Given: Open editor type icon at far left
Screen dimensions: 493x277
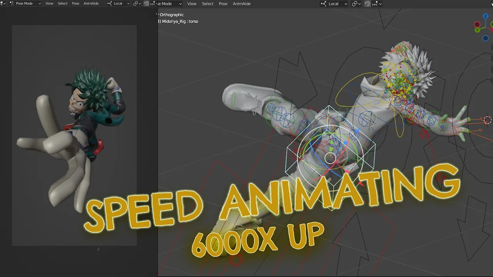Looking at the screenshot, I should pos(2,3).
